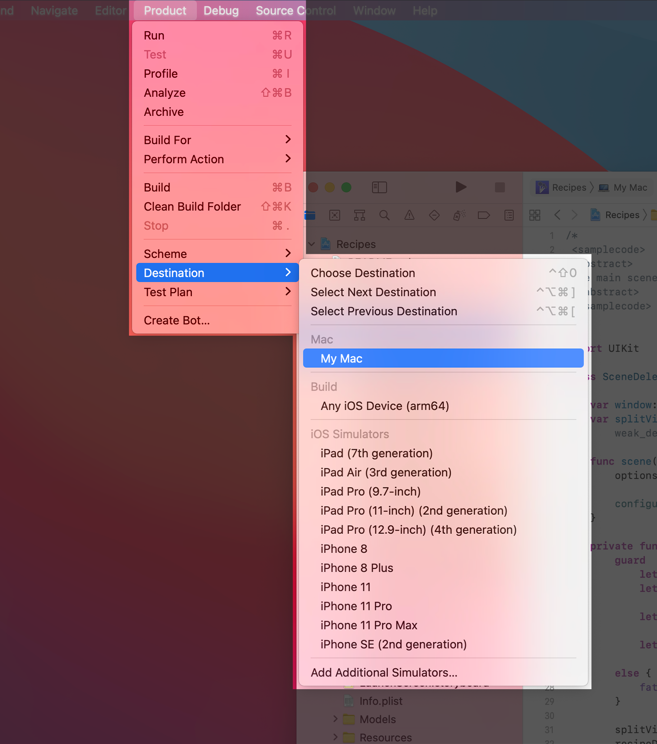Select iPhone 11 Pro Max simulator
657x744 pixels.
pyautogui.click(x=443, y=626)
